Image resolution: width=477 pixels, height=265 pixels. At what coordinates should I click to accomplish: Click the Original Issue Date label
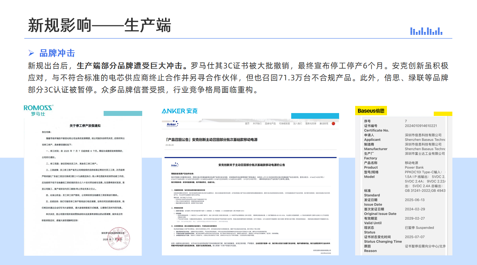point(380,214)
